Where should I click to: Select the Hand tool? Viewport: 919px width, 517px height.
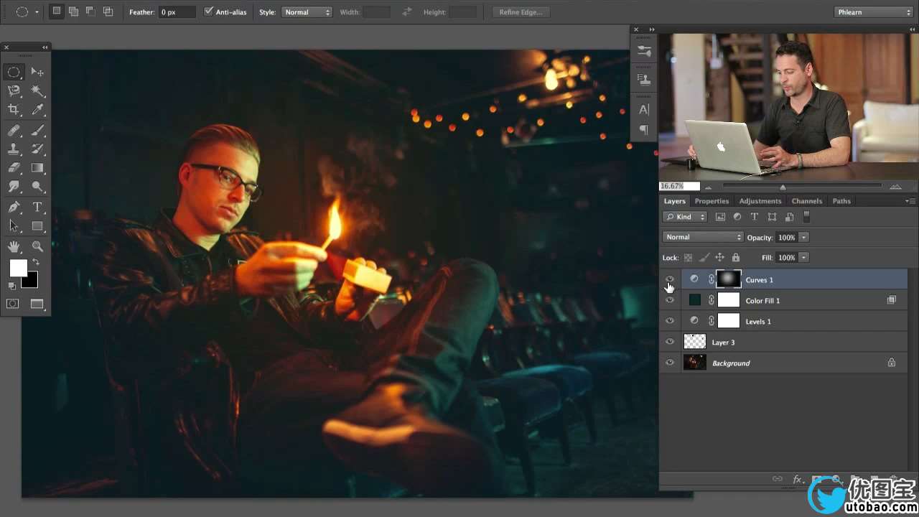(x=14, y=246)
